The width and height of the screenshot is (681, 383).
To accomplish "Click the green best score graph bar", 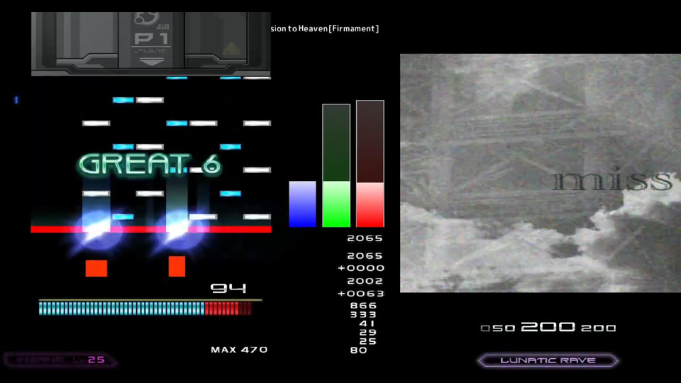I will click(x=336, y=165).
